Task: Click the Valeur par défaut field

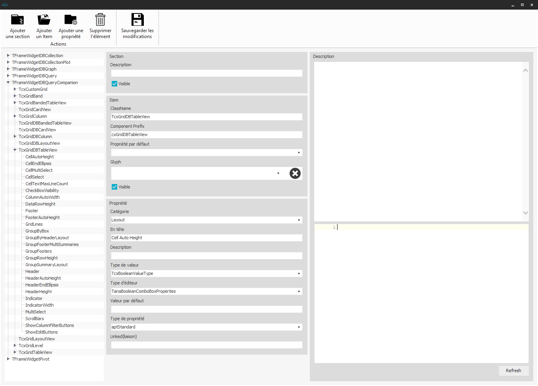Action: click(x=206, y=309)
